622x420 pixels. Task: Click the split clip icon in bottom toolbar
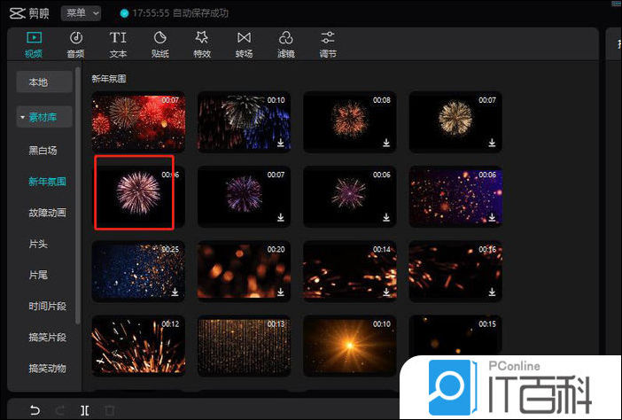click(84, 409)
